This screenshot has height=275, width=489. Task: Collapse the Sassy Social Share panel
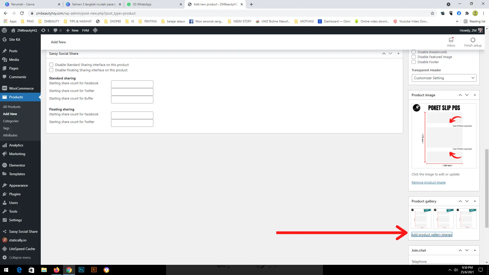tap(398, 53)
